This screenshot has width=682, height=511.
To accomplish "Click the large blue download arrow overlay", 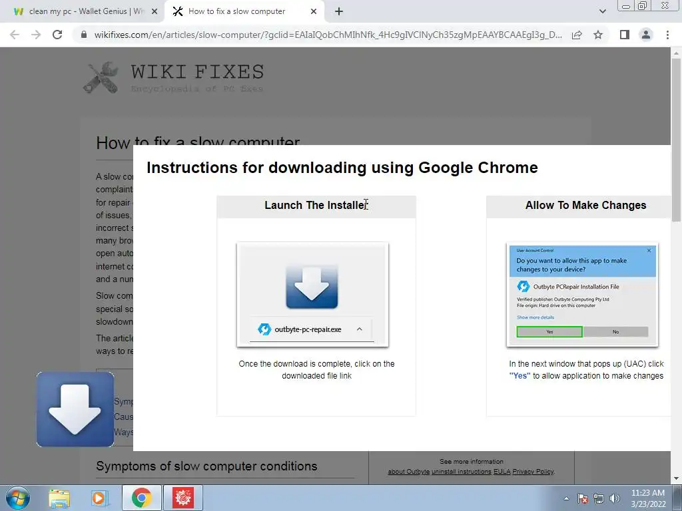I will tap(75, 409).
